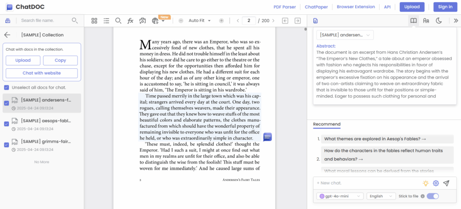Viewport: 461px width, 209px height.
Task: Click the navigate backward boxed arrow icon
Action: [x=285, y=21]
